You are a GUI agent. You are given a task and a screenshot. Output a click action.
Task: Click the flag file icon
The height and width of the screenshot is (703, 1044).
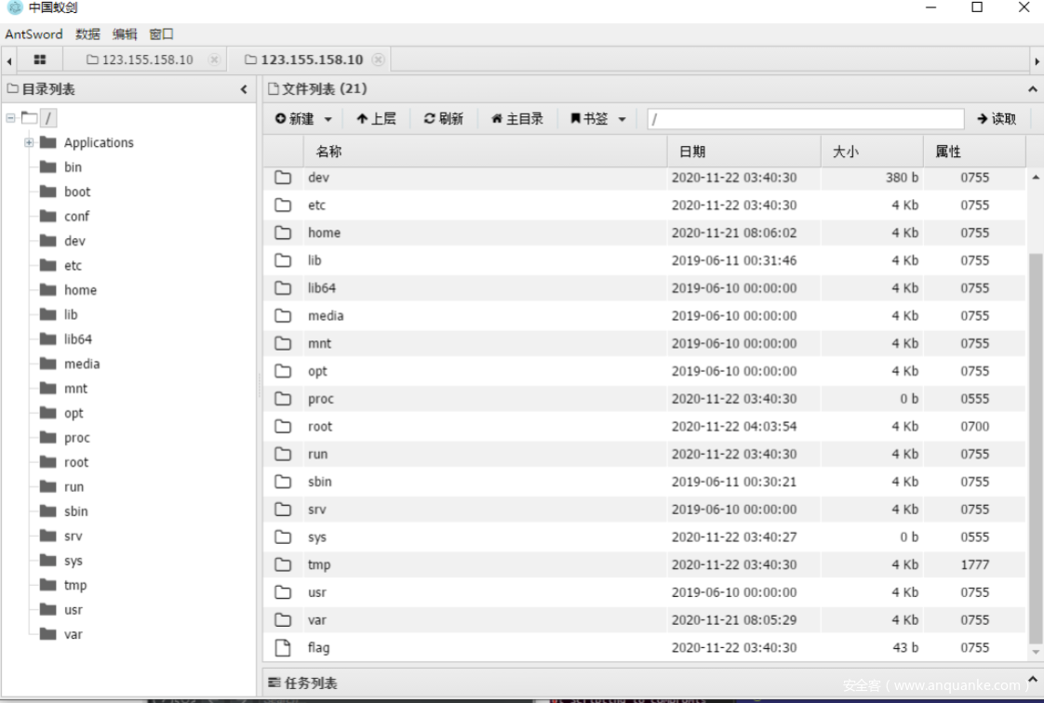(283, 647)
